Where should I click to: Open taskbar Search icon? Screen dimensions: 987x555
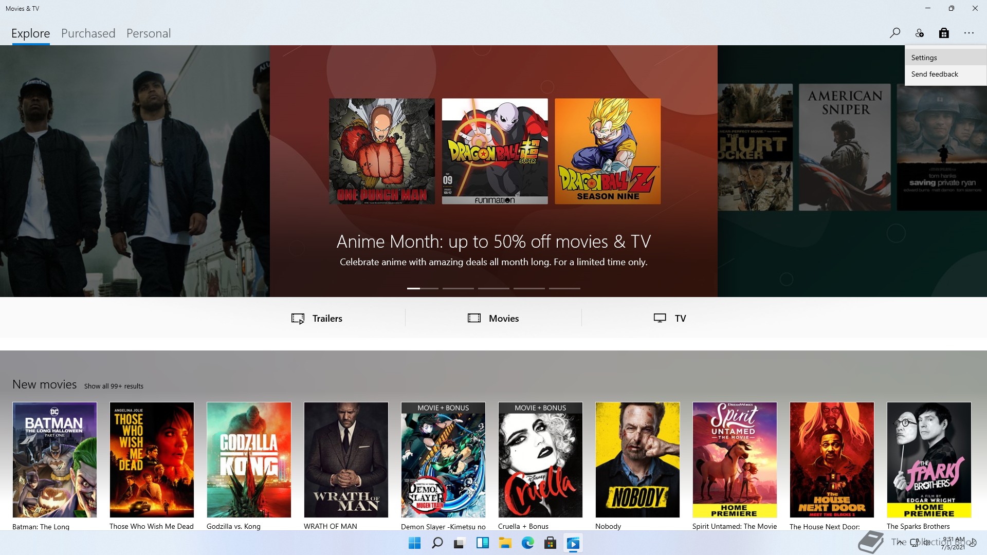pos(437,543)
